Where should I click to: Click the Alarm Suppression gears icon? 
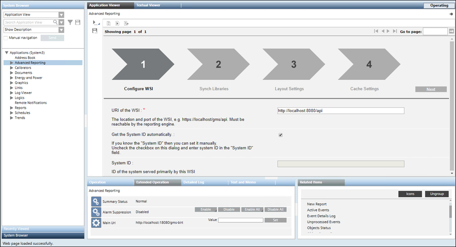click(96, 212)
